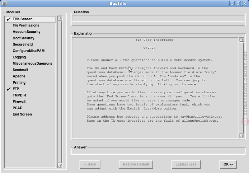Image resolution: width=249 pixels, height=173 pixels.
Task: Maximize the Bastille window
Action: (238, 3)
